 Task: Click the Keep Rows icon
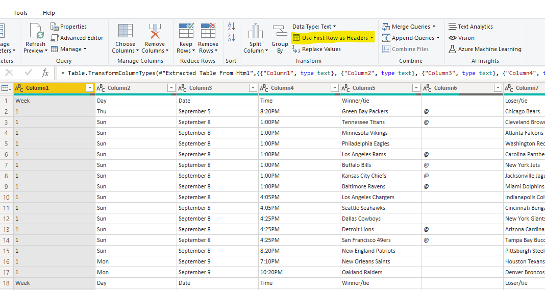point(186,31)
